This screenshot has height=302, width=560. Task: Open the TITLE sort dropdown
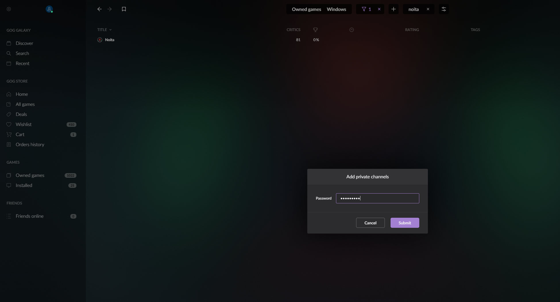(104, 30)
